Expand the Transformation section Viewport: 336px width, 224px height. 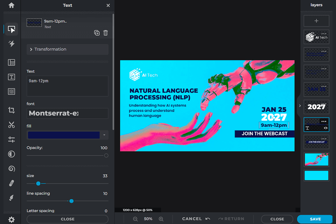click(x=68, y=49)
